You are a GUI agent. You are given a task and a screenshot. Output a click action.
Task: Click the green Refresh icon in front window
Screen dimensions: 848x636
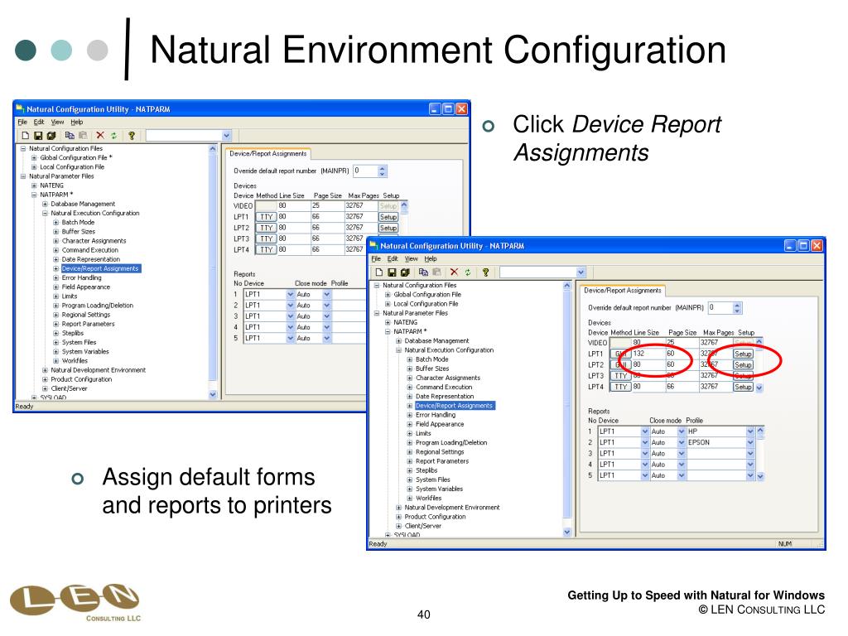tap(468, 272)
